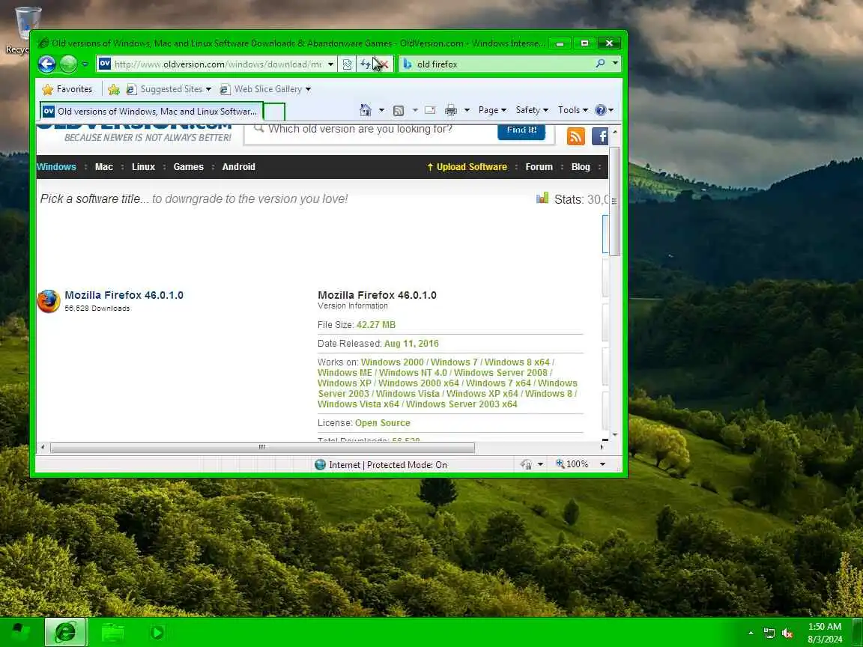Open Web Slice Gallery favorites item
The height and width of the screenshot is (647, 863).
(265, 89)
